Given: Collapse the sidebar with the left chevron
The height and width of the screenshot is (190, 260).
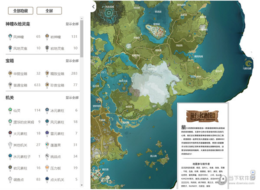Looking at the screenshot, I should tap(93, 7).
